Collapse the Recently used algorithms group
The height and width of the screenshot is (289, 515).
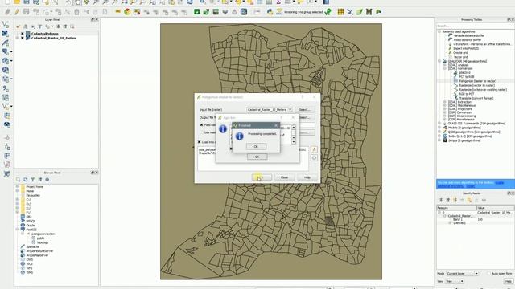439,31
